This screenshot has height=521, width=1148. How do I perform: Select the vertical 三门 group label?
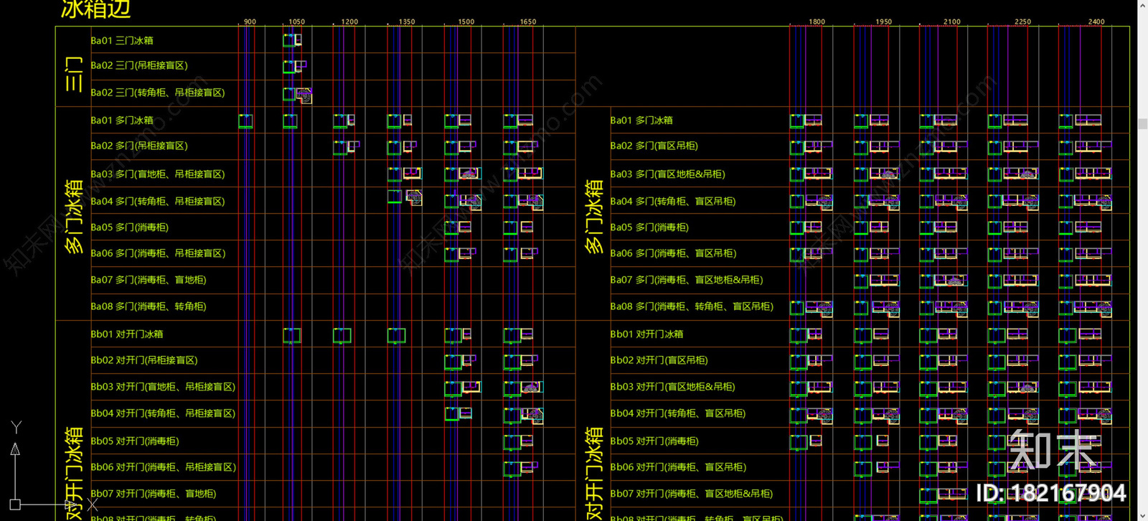[74, 75]
